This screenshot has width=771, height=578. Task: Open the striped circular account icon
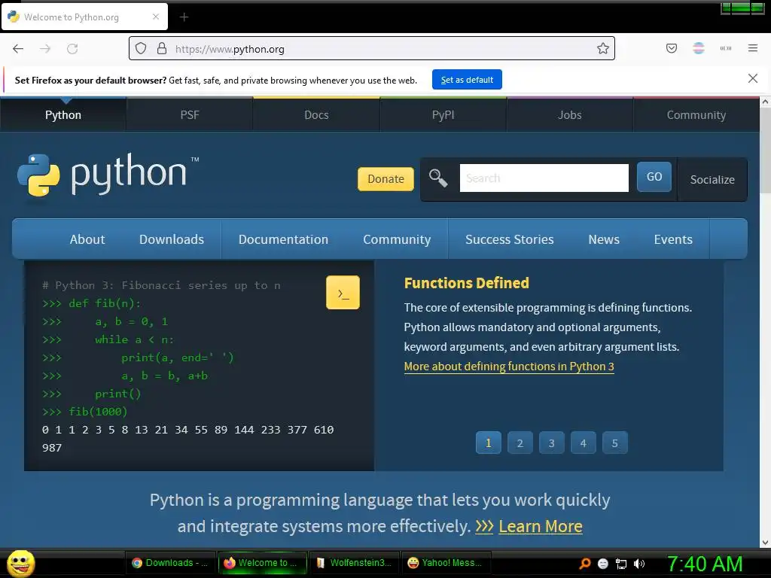click(x=699, y=48)
